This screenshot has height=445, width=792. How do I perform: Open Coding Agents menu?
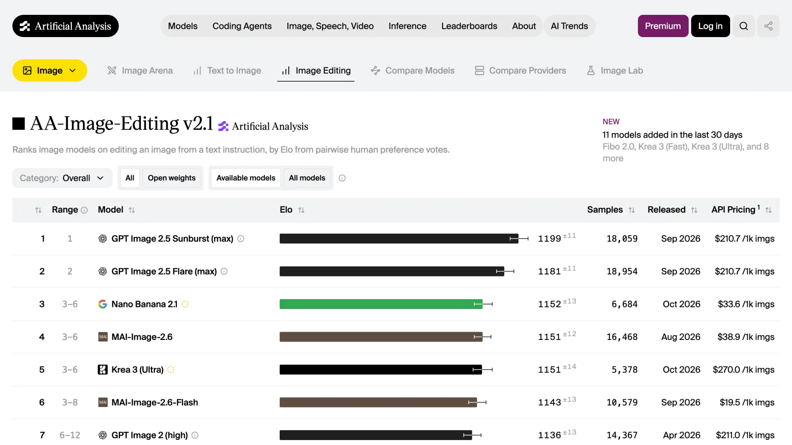(x=242, y=26)
